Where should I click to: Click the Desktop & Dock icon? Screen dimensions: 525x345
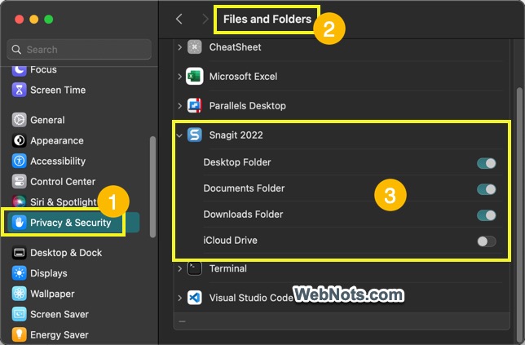click(19, 253)
